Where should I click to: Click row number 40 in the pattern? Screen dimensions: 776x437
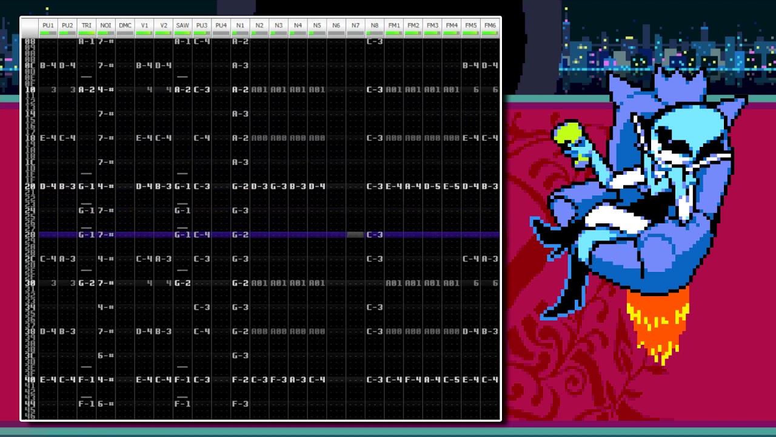pos(30,380)
